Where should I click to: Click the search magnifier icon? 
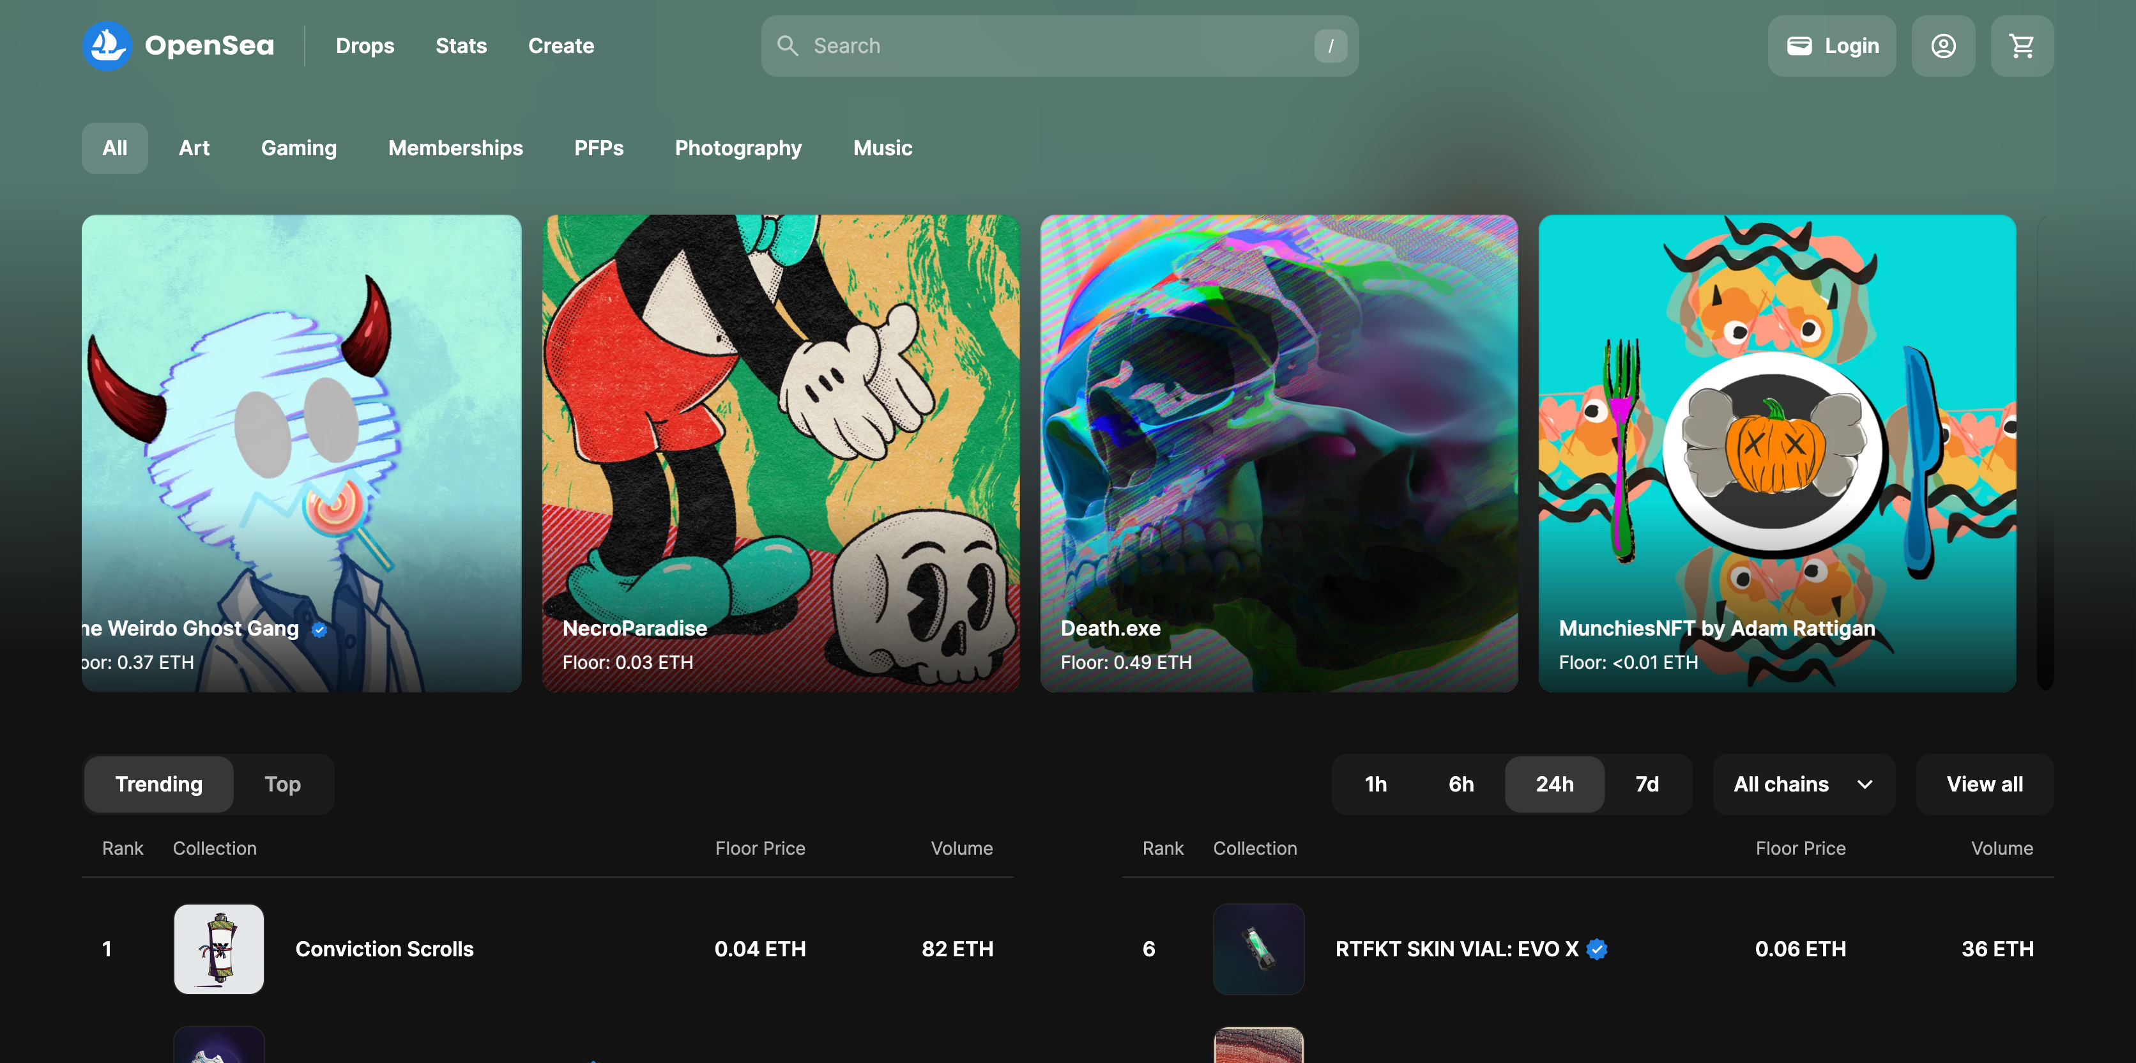pos(788,45)
